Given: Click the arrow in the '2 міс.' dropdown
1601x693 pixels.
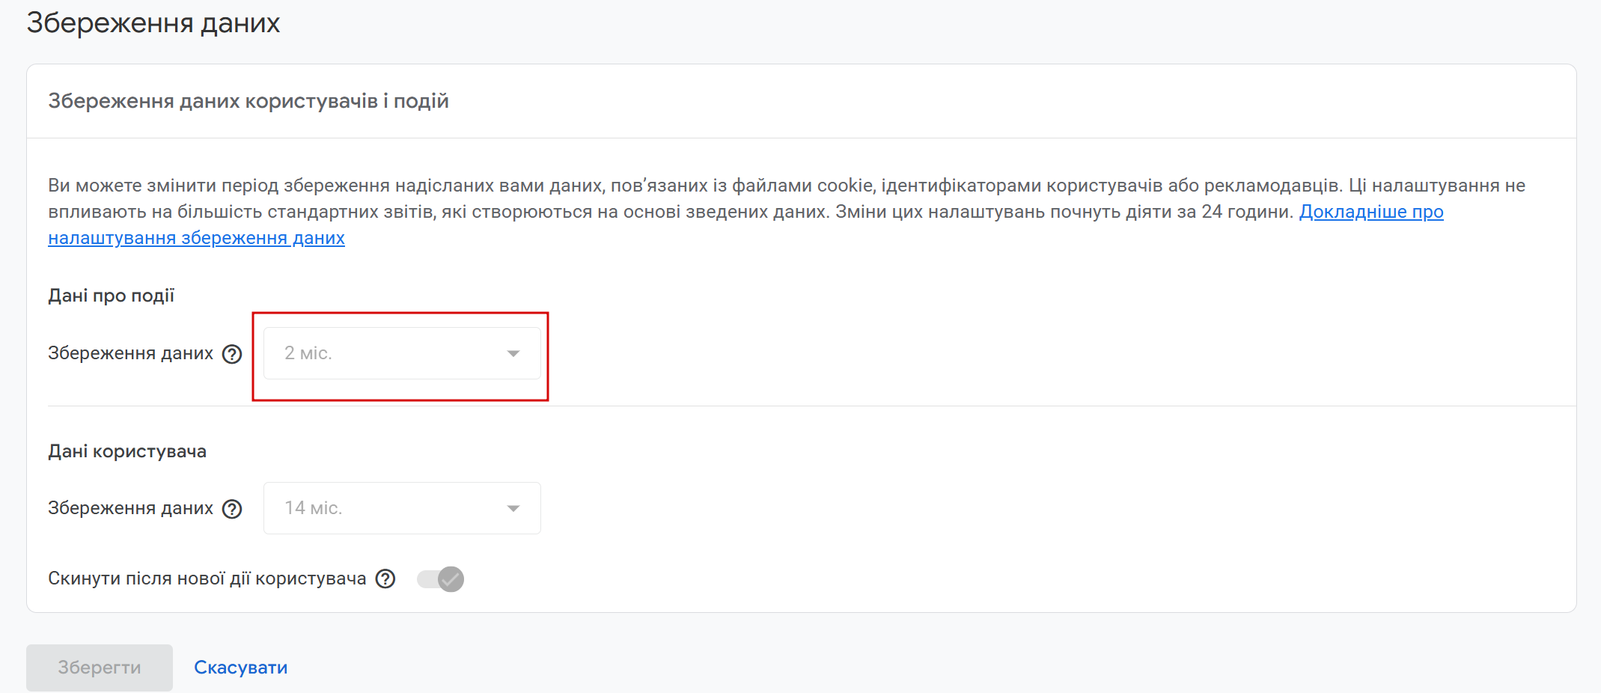Looking at the screenshot, I should pyautogui.click(x=513, y=353).
